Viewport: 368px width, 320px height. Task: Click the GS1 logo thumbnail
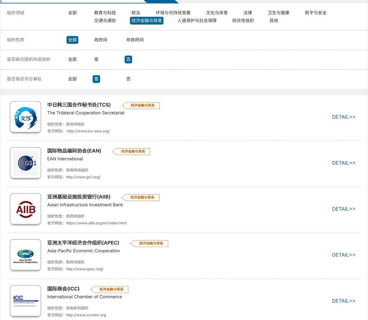26,163
